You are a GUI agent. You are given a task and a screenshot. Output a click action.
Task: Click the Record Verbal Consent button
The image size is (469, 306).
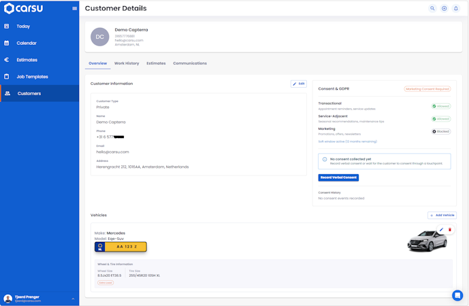pos(338,177)
